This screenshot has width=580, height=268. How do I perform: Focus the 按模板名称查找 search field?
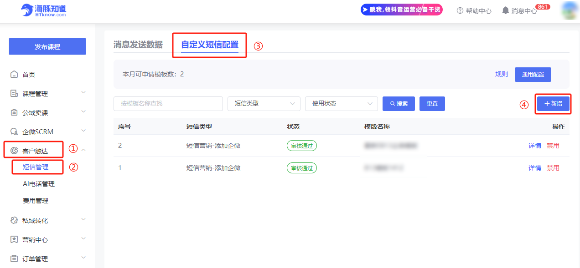coord(168,104)
